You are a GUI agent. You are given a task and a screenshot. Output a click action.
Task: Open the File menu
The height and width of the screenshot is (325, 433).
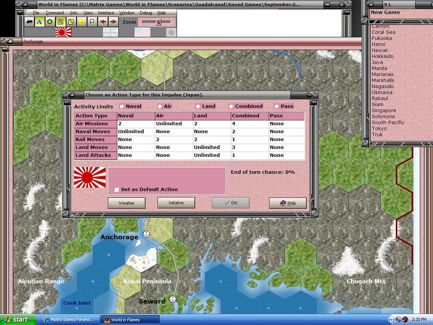pyautogui.click(x=36, y=13)
